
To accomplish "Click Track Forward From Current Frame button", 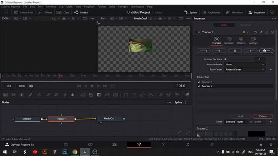I will coord(250,51).
